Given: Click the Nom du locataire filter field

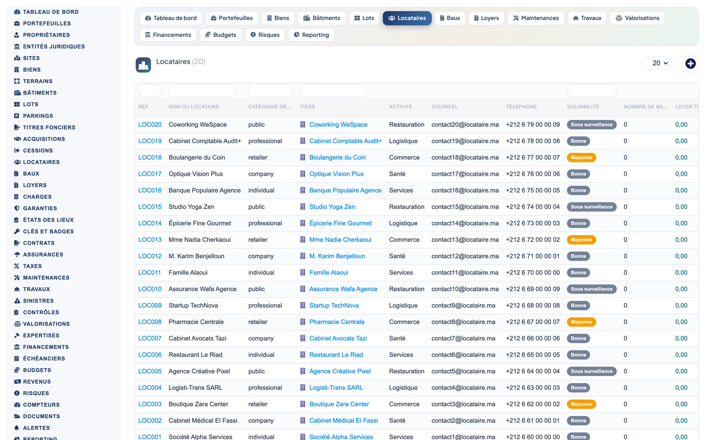Looking at the screenshot, I should [x=202, y=91].
